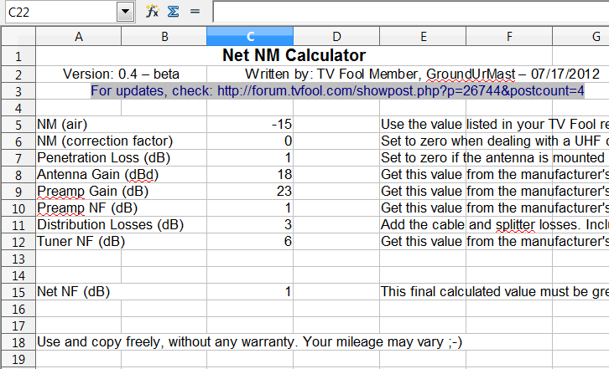Select the Net NF (dB) result cell
Screen dimensions: 609x369
click(x=250, y=291)
